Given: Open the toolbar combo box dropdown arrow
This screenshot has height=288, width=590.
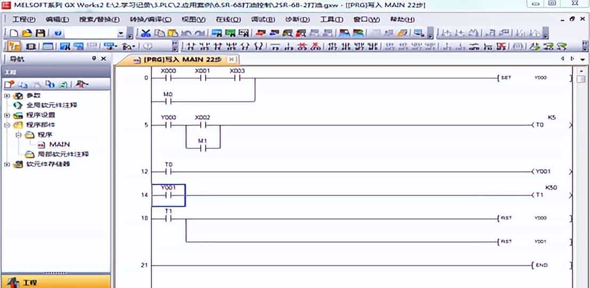Looking at the screenshot, I should pos(121,33).
